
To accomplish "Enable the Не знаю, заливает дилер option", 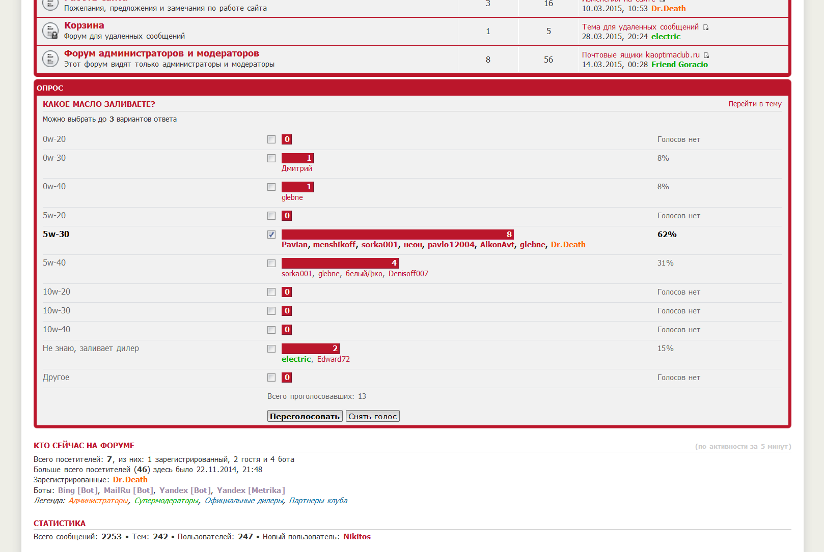I will (x=271, y=348).
